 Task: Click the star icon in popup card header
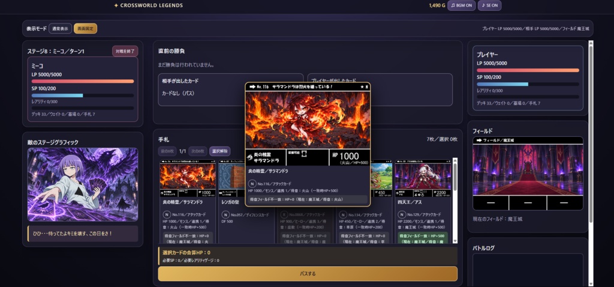coord(362,86)
